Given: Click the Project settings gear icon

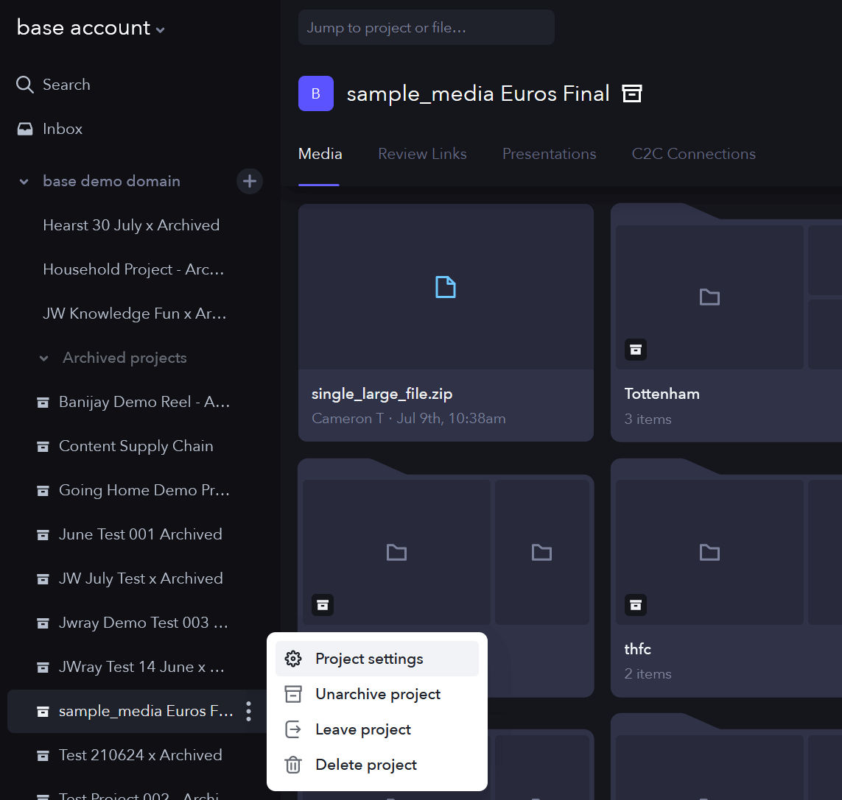Looking at the screenshot, I should [293, 659].
